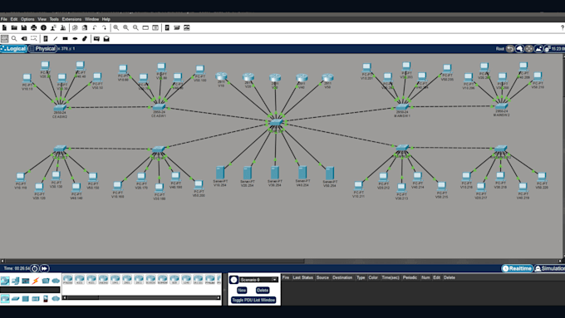565x318 pixels.
Task: Redo the last action
Action: click(x=105, y=27)
